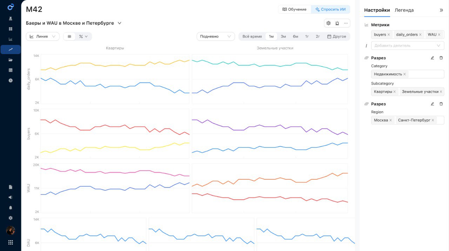Open the apps grid icon at sidebar bottom
The height and width of the screenshot is (251, 449).
11,242
